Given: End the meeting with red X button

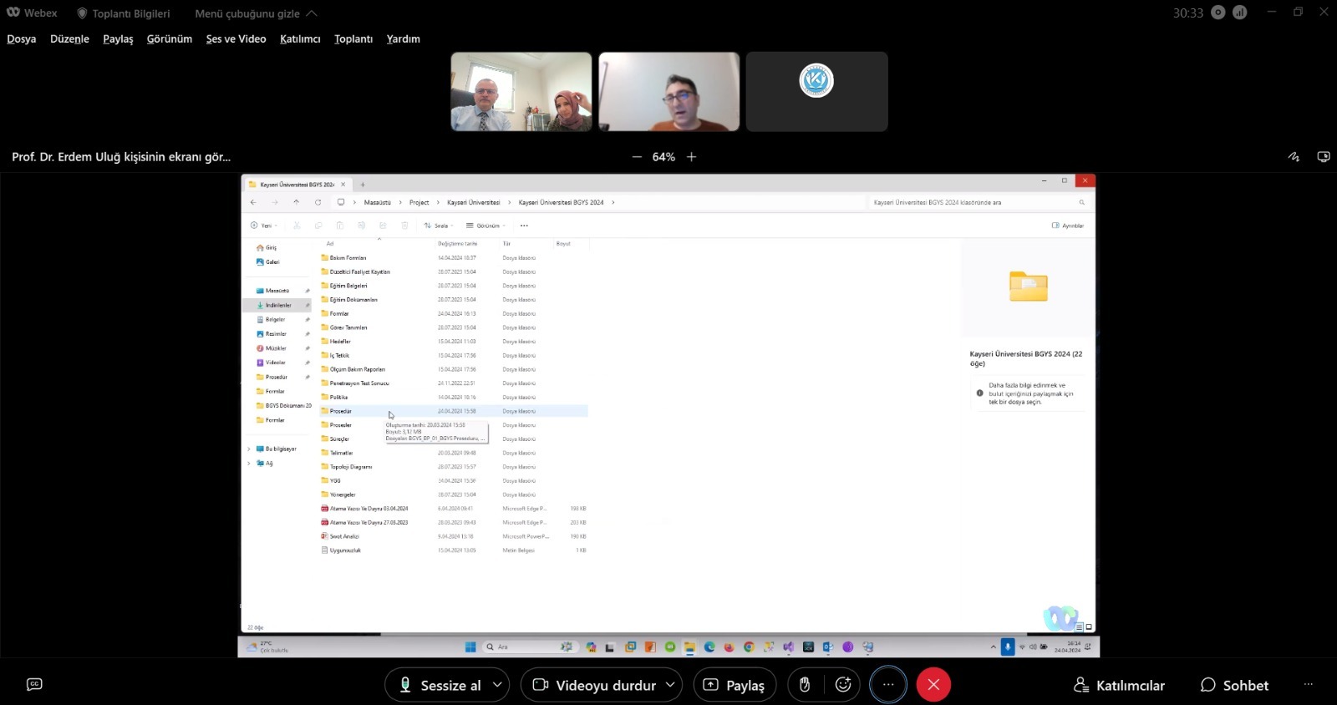Looking at the screenshot, I should pos(933,685).
